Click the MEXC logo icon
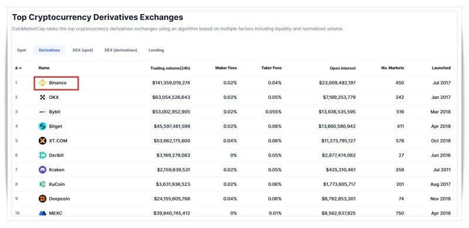The width and height of the screenshot is (469, 228). [x=42, y=213]
